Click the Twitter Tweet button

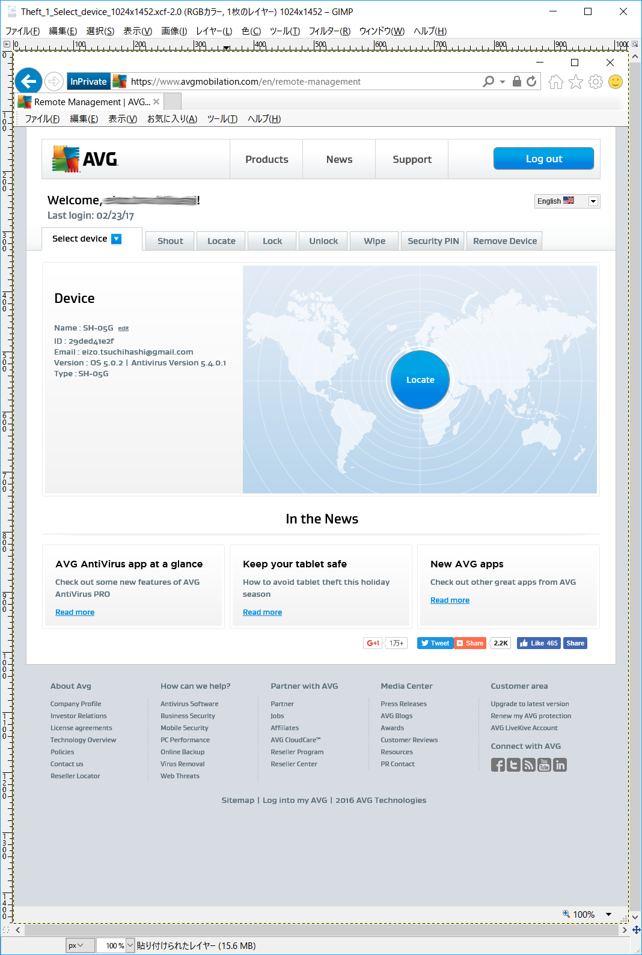435,643
